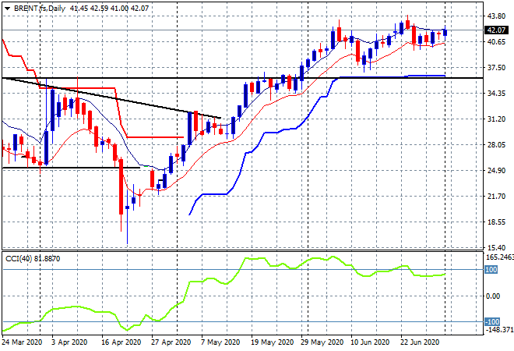
Task: Click the 10 Jun 2020 date label
Action: pyautogui.click(x=370, y=342)
